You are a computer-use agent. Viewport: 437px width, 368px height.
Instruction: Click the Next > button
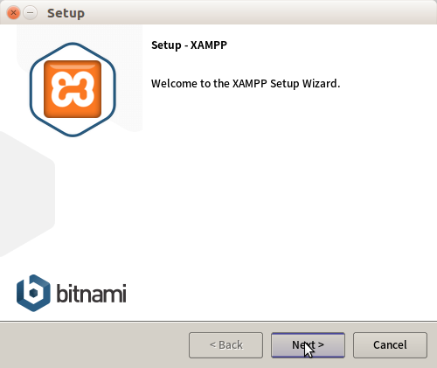tap(308, 345)
